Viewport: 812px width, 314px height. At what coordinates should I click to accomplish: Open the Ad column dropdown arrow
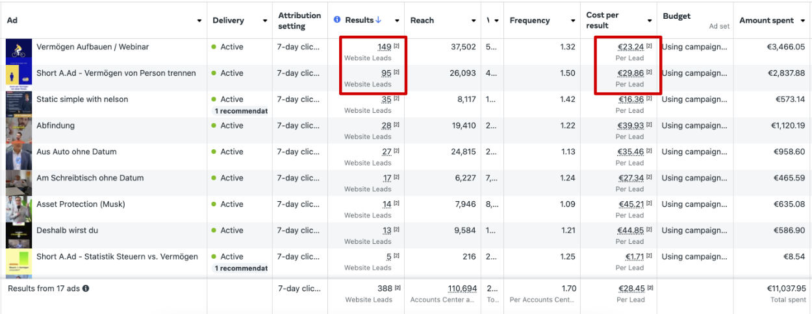click(x=199, y=21)
